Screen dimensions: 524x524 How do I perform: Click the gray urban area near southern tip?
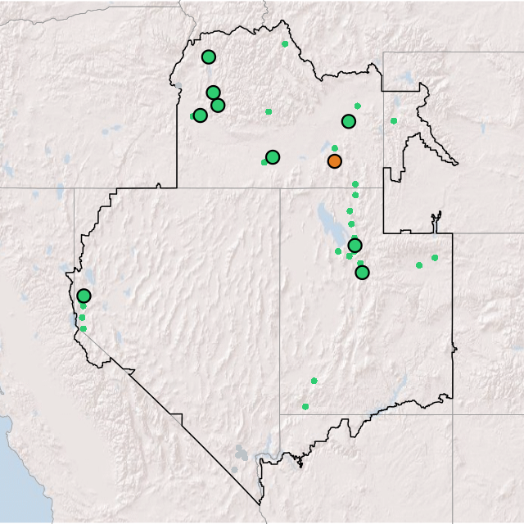tap(240, 452)
